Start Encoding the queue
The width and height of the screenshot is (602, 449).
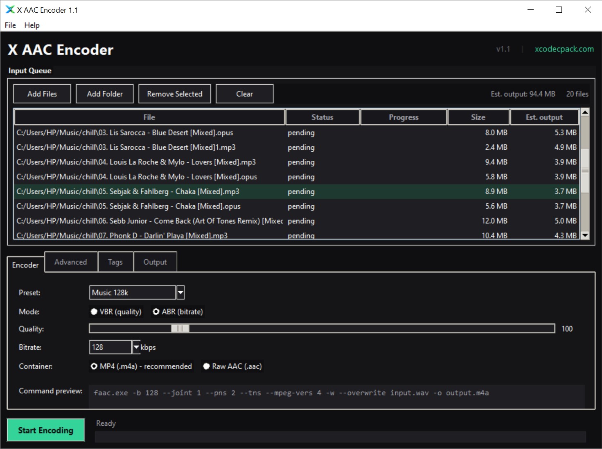tap(46, 430)
